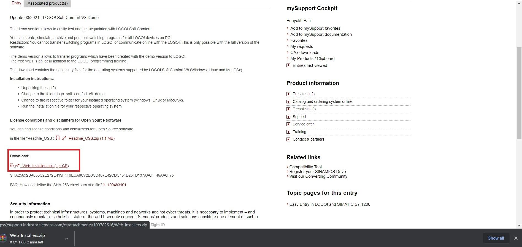Expand Technical info section
Image resolution: width=522 pixels, height=247 pixels.
pos(288,109)
